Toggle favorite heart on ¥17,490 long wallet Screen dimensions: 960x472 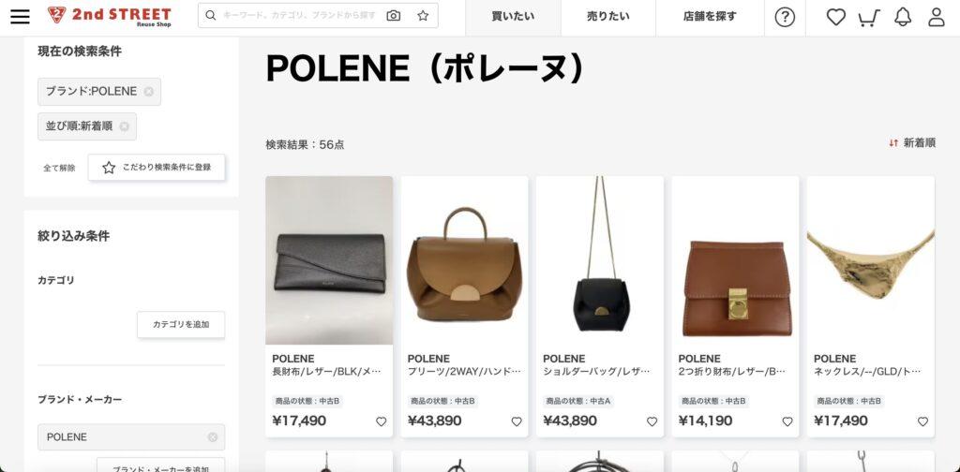tap(381, 421)
